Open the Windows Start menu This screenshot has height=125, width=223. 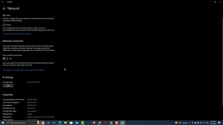coord(3,123)
